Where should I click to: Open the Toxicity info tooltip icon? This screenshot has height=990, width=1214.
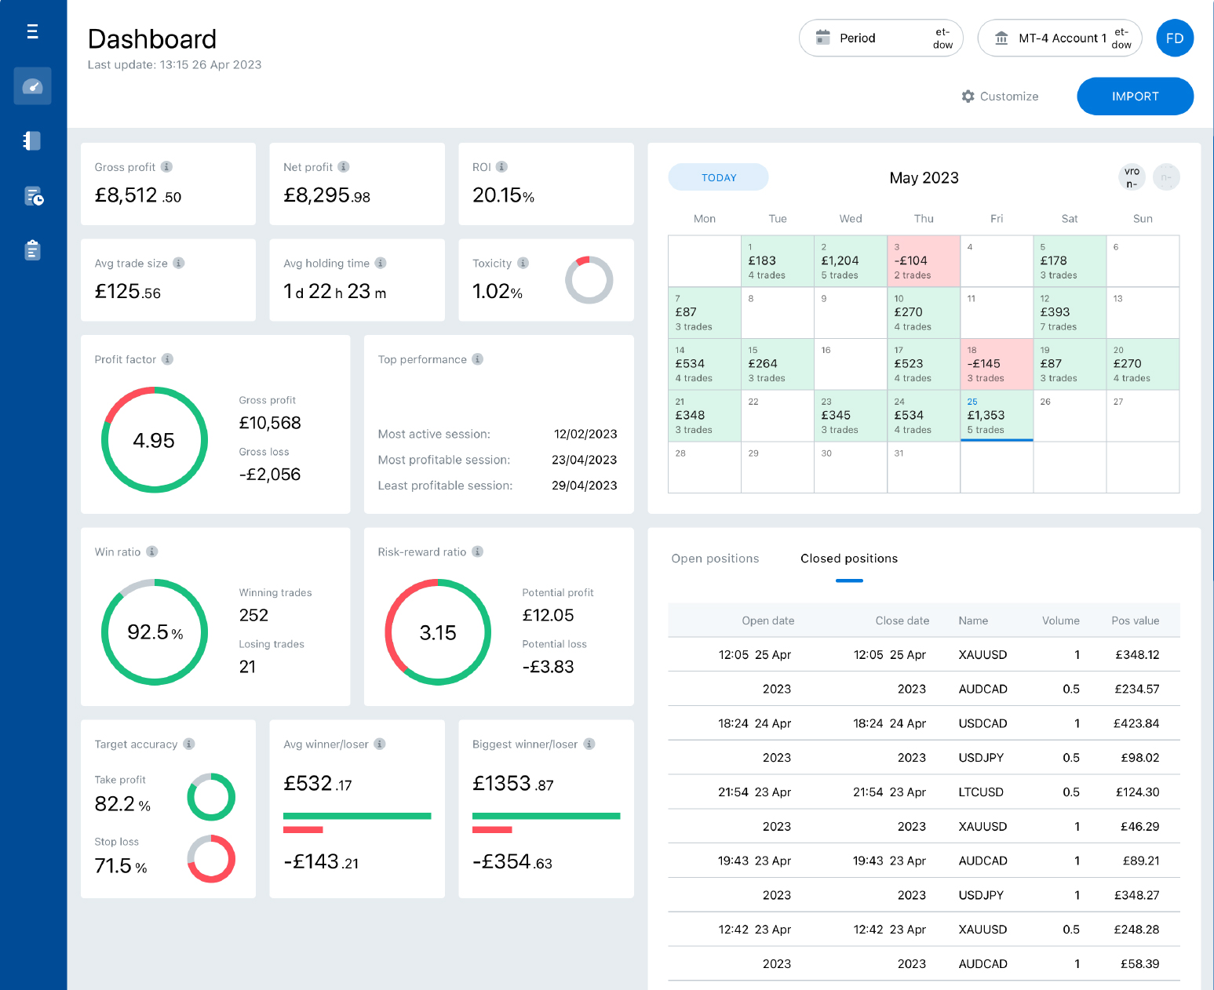523,263
